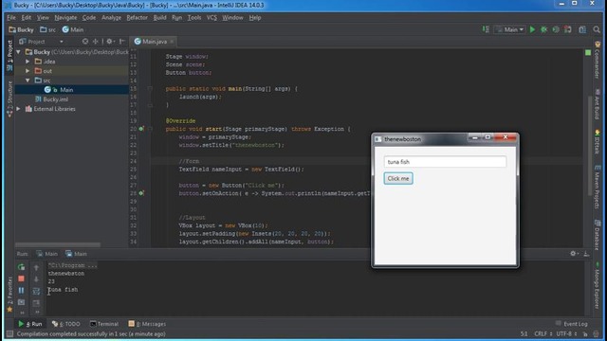
Task: Open Project panel settings gear
Action: (110, 41)
